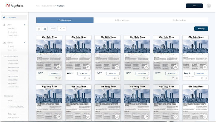216x122 pixels.
Task: Click the edit icon on Page 5 card
Action: tap(203, 78)
